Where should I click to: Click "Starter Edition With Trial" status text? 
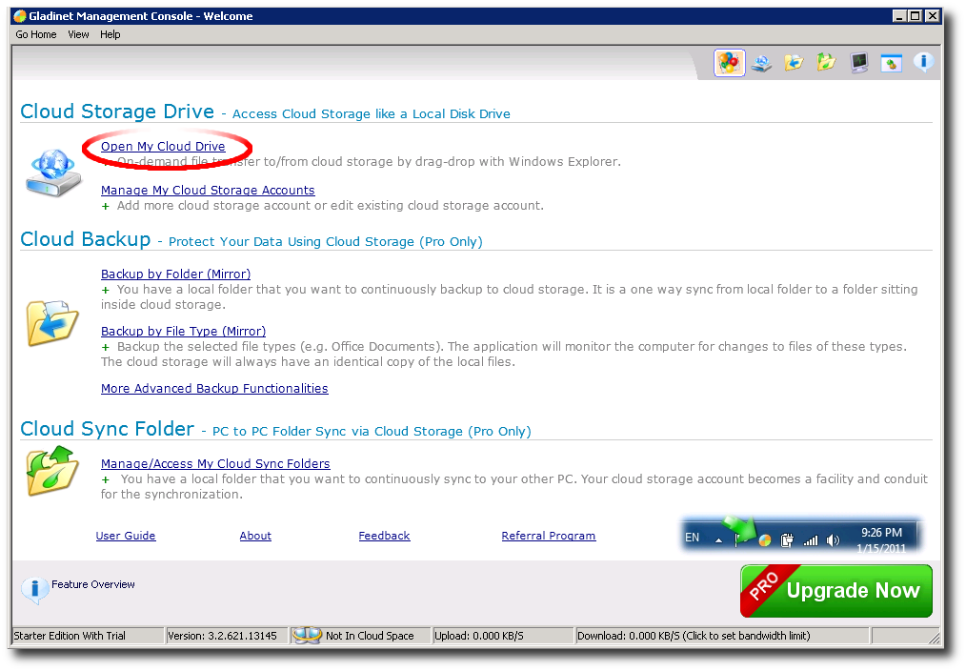click(70, 636)
